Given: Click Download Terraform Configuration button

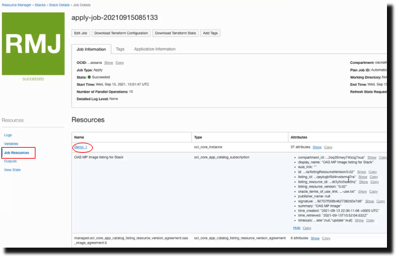Looking at the screenshot, I should click(121, 33).
